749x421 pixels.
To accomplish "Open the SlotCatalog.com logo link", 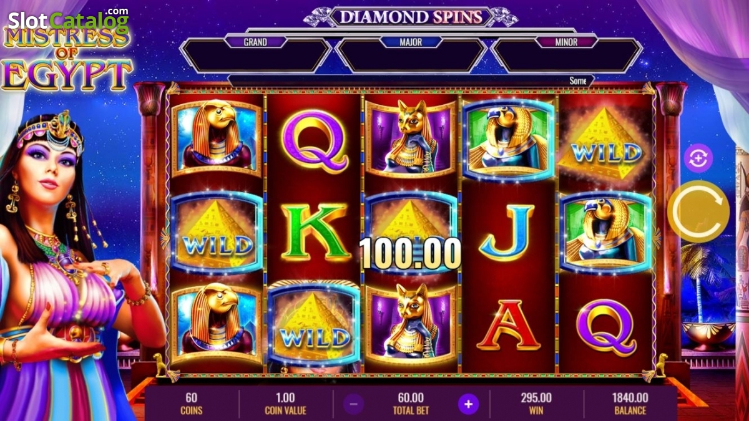I will 67,21.
